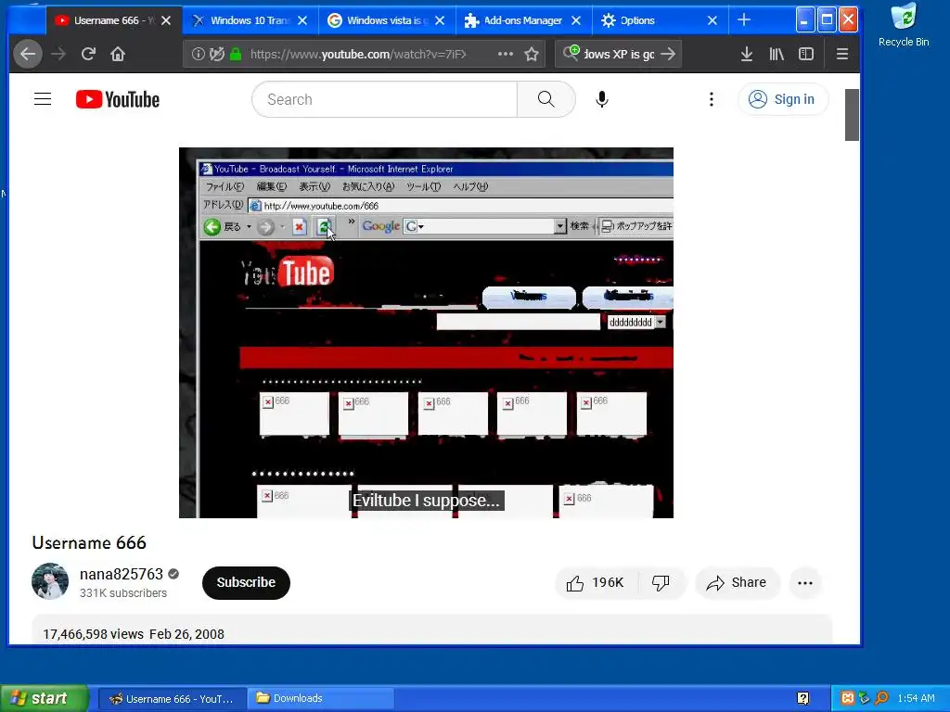Click the browser forward arrow
Image resolution: width=950 pixels, height=712 pixels.
coord(58,55)
